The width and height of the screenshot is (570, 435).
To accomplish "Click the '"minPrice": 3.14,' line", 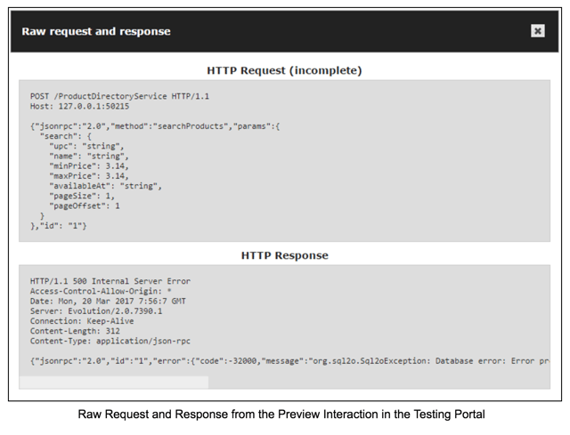I will [x=89, y=166].
